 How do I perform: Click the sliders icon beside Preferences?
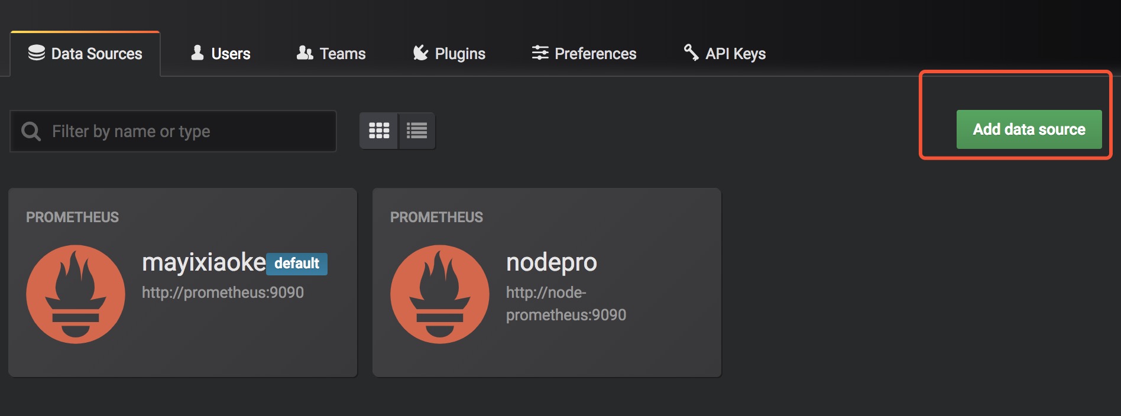click(540, 53)
